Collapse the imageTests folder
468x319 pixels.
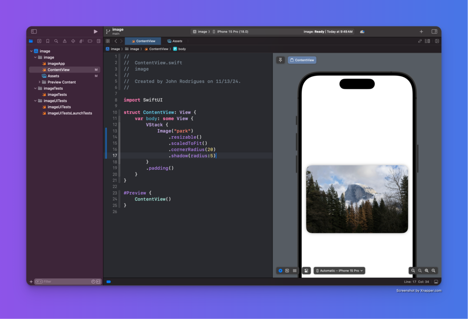[35, 88]
